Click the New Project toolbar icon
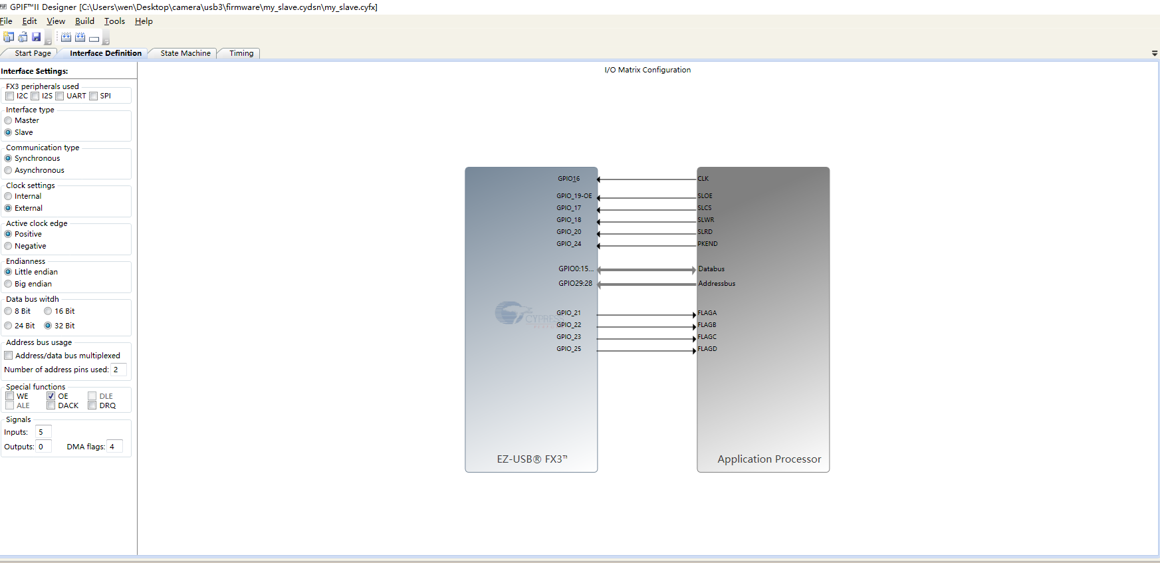 tap(9, 37)
